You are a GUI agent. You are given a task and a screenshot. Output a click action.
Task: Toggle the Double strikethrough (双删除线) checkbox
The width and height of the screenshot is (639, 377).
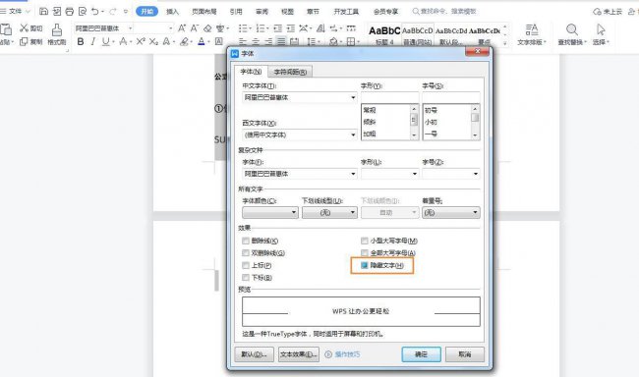click(x=246, y=253)
